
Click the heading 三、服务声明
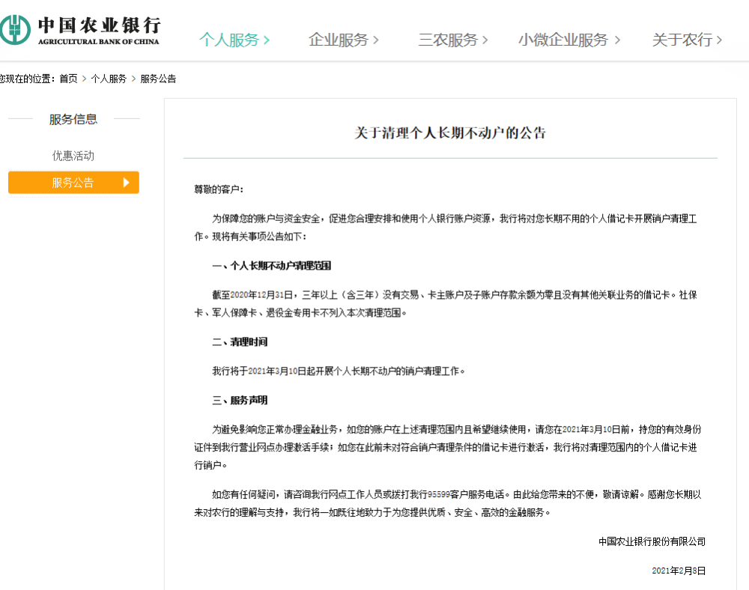tap(240, 400)
